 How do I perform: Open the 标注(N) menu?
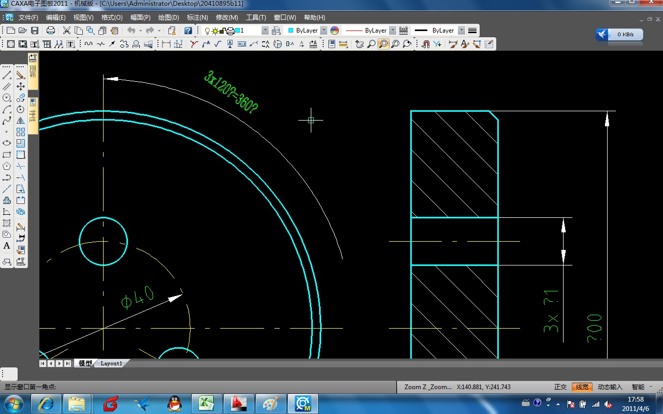point(197,18)
